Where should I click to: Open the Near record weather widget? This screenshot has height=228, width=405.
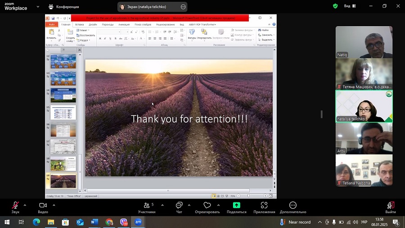(x=295, y=222)
